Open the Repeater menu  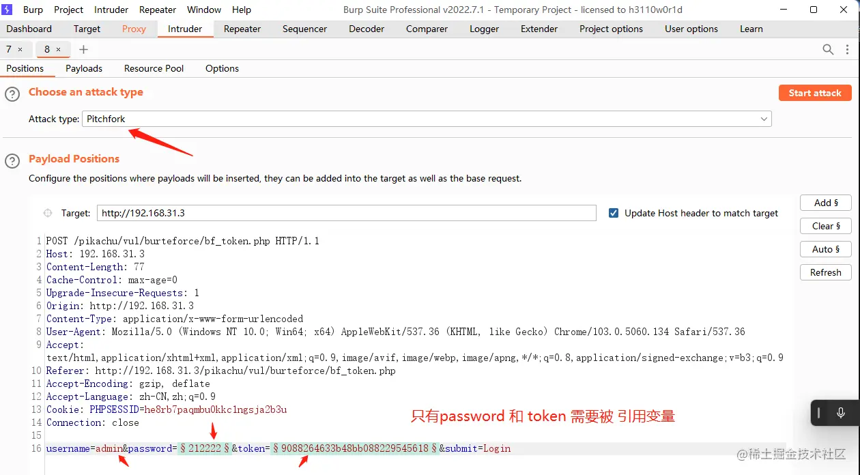click(158, 10)
